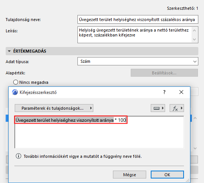Screen dimensions: 204x183
Task: Click Leírás scrollbar down arrow
Action: tap(195, 39)
